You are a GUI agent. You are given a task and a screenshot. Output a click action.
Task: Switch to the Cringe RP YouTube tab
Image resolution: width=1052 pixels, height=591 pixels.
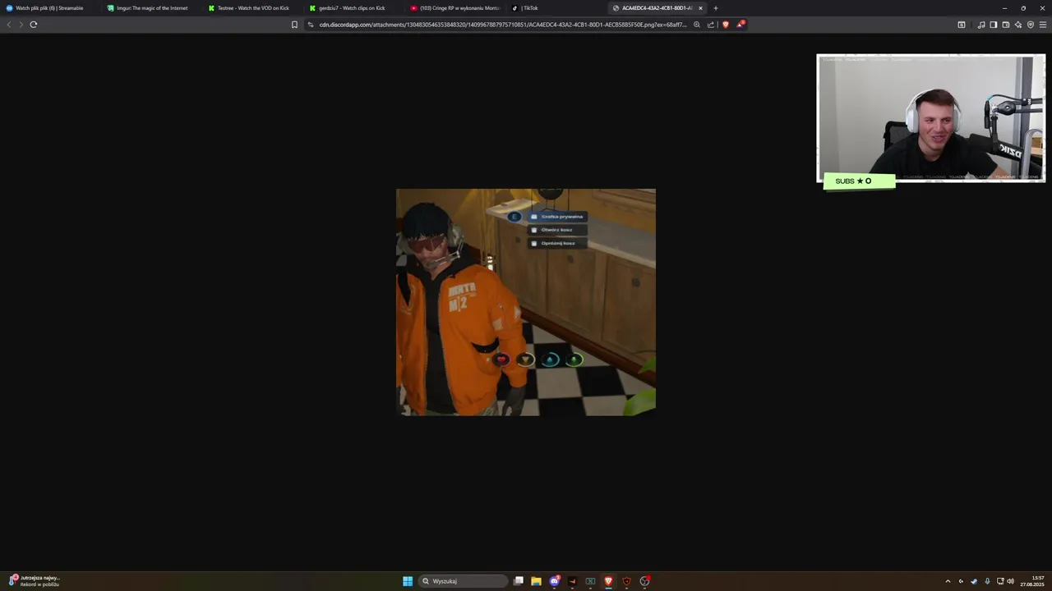(455, 8)
